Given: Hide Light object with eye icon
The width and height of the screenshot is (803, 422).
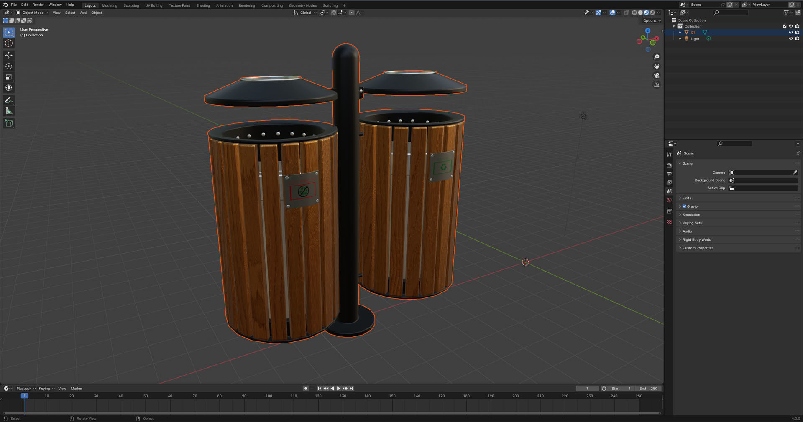Looking at the screenshot, I should click(x=790, y=38).
